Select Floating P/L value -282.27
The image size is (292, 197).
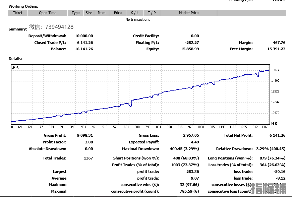192,43
